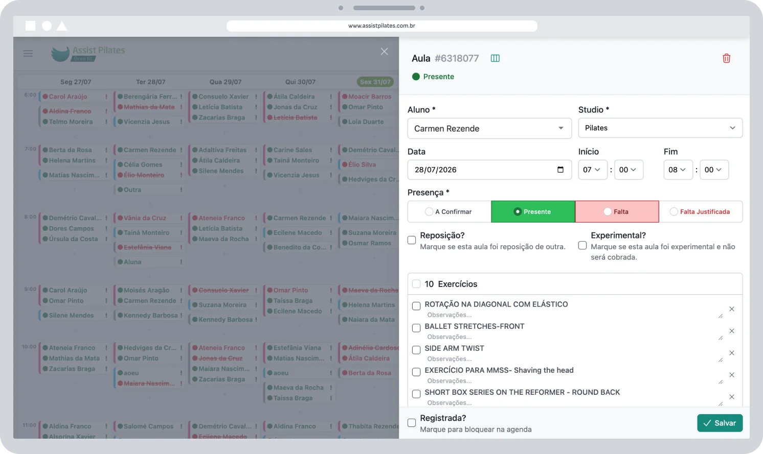The height and width of the screenshot is (454, 763).
Task: Toggle the select-all 10 Exercícios checkbox
Action: [x=416, y=284]
